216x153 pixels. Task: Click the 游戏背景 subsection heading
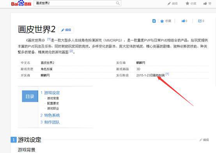pyautogui.click(x=27, y=150)
